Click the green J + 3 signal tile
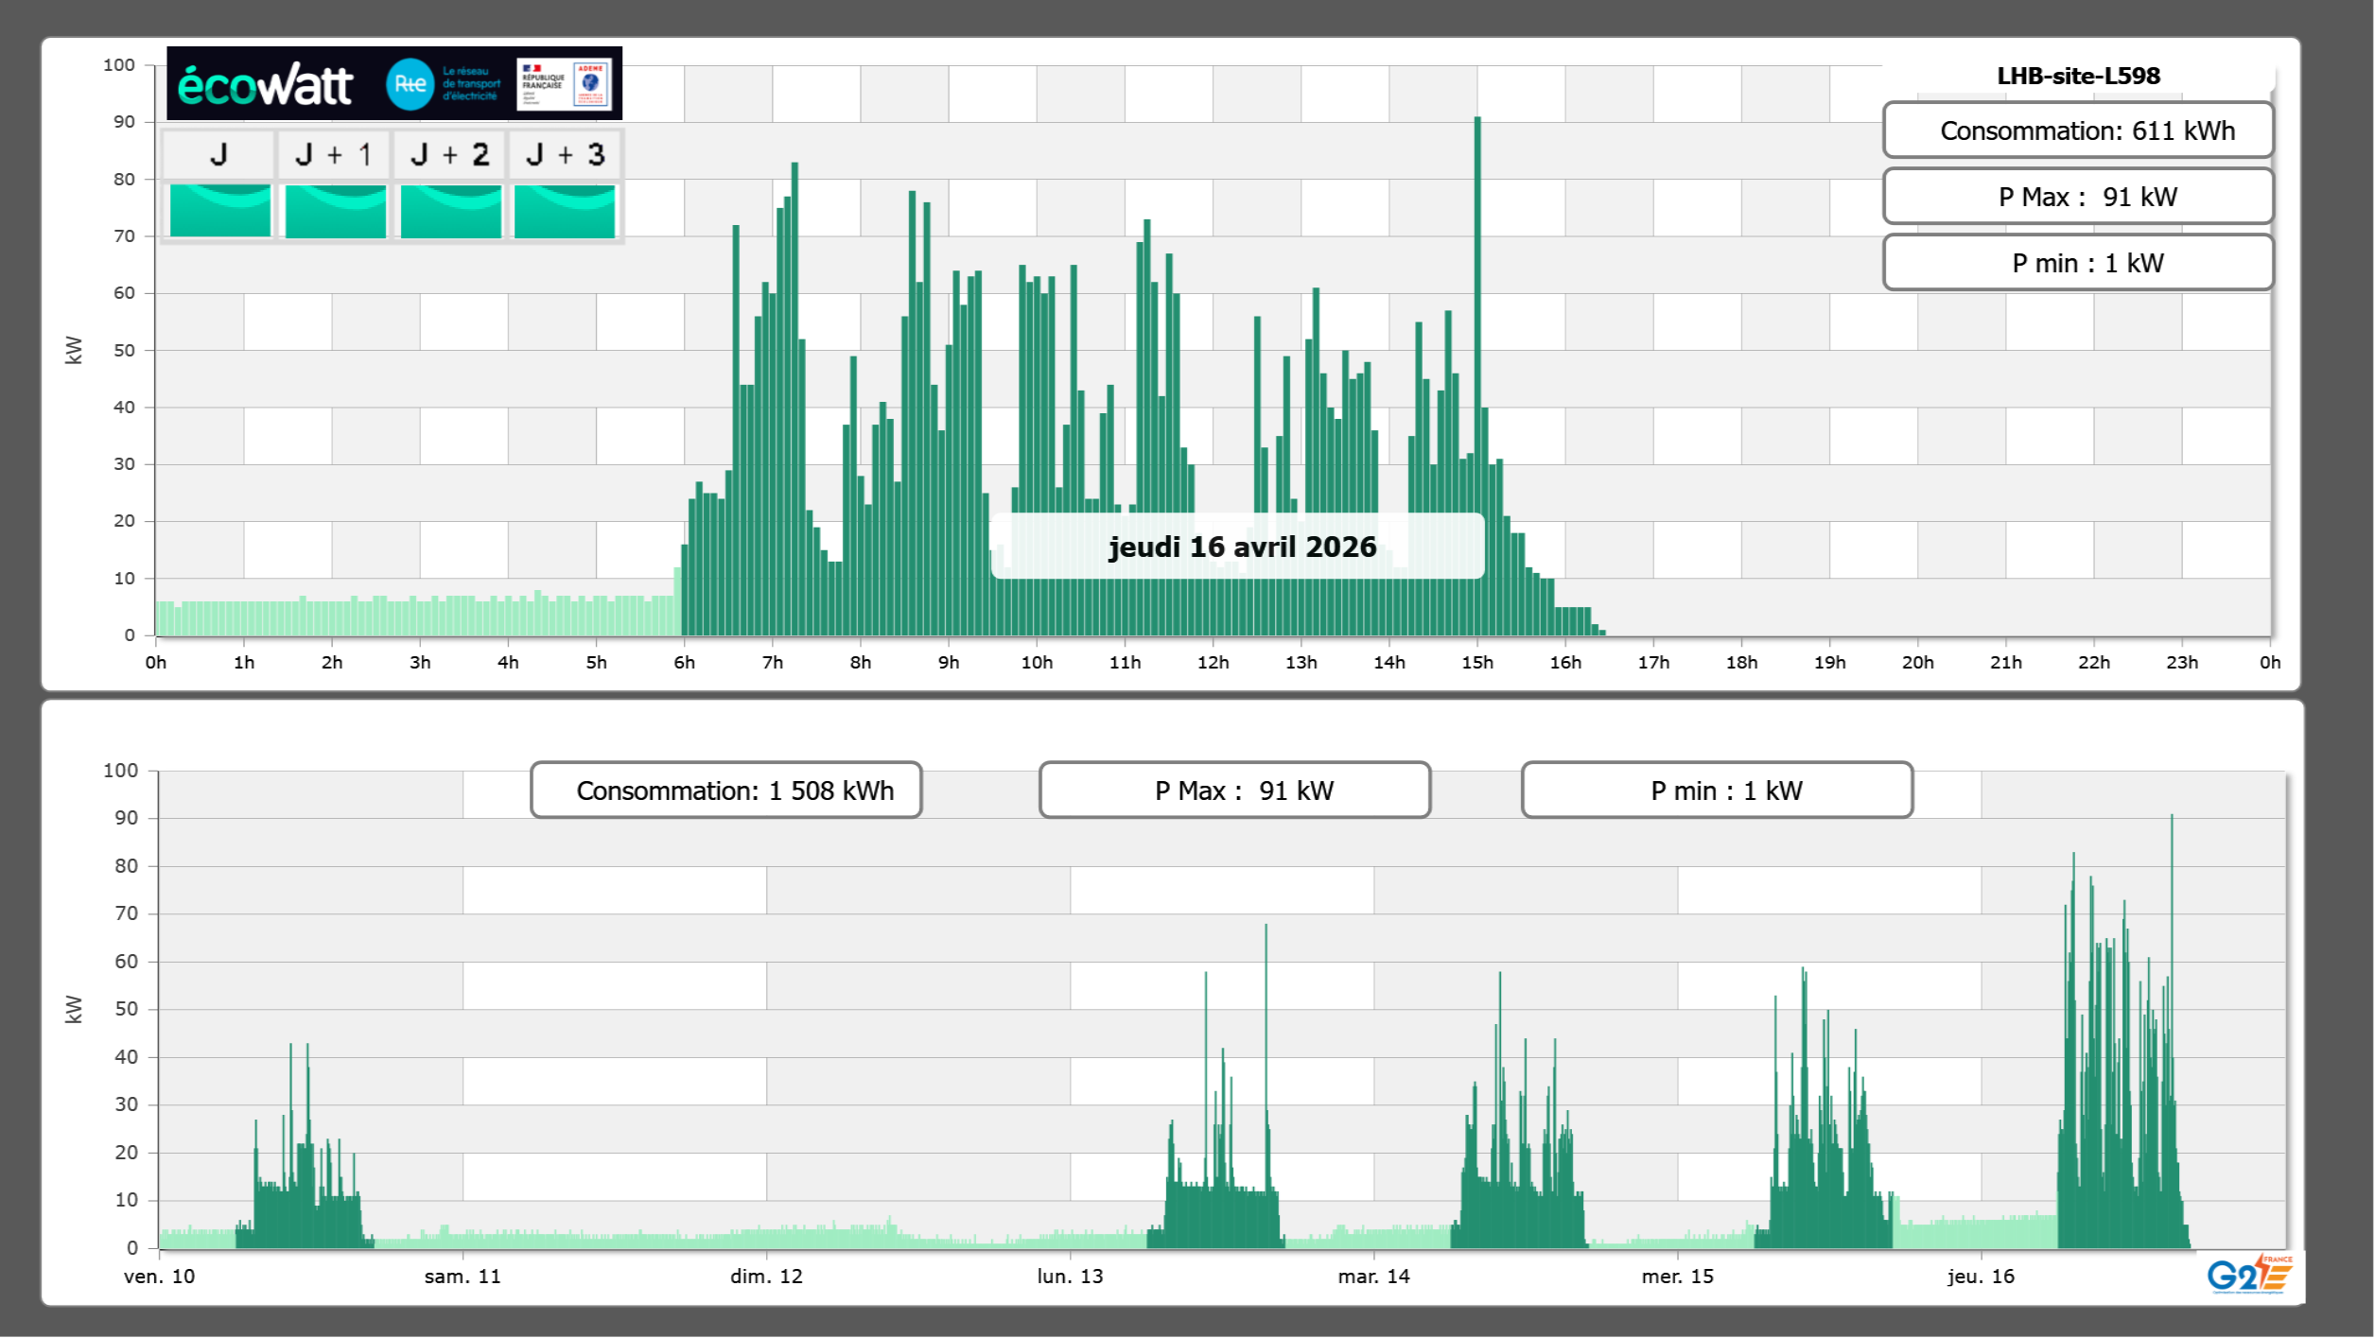Screen dimensions: 2375x1338 (x=565, y=211)
